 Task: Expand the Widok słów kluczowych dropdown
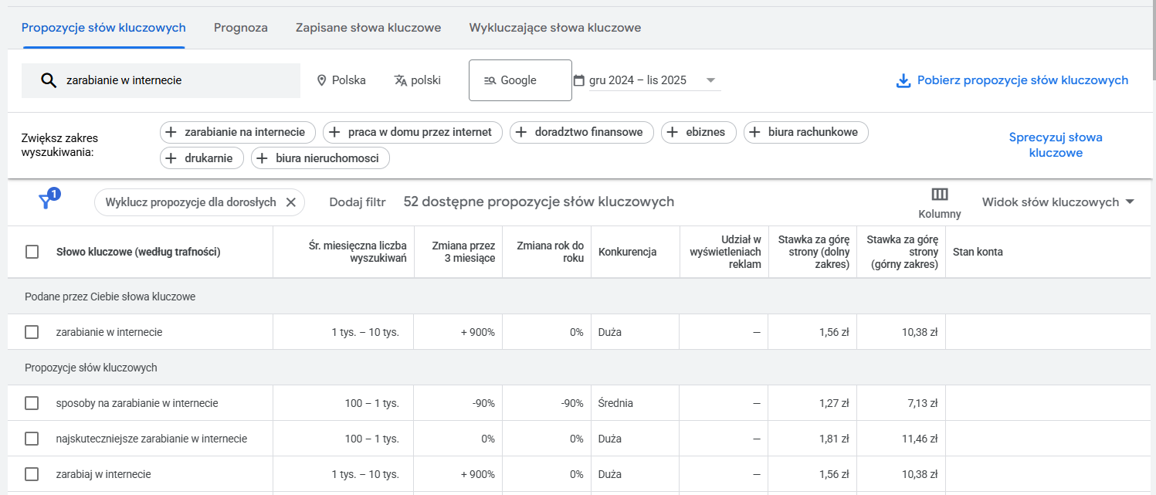[x=1057, y=201]
